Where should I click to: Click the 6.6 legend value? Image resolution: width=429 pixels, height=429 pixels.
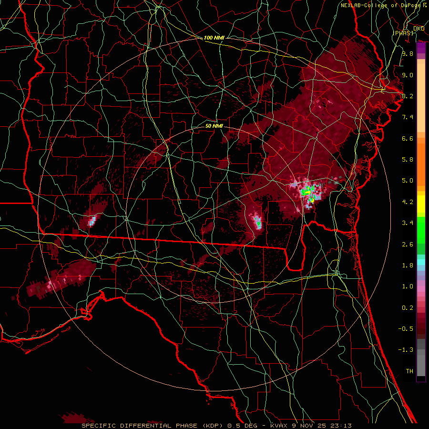[408, 138]
